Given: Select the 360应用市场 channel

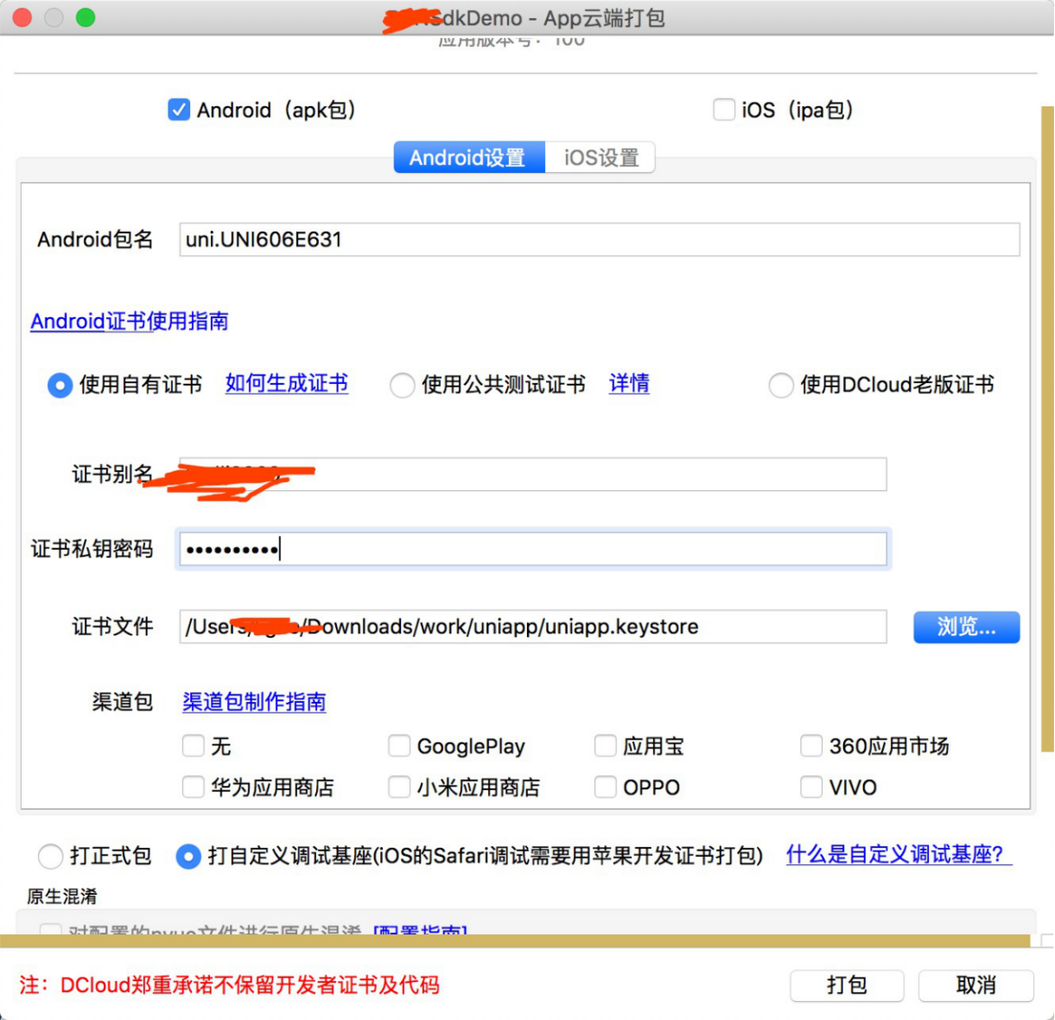Looking at the screenshot, I should click(x=810, y=746).
